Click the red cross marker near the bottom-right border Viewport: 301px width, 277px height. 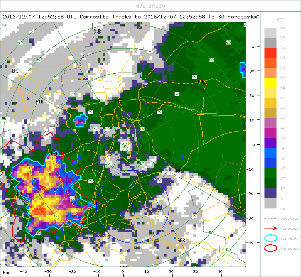tap(220, 249)
